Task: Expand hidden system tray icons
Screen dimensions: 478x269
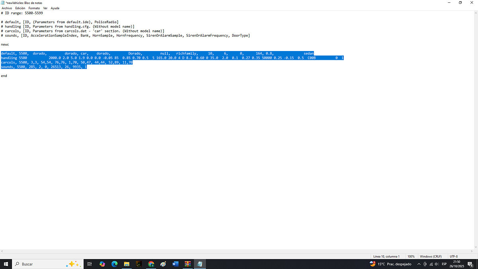Action: point(419,264)
